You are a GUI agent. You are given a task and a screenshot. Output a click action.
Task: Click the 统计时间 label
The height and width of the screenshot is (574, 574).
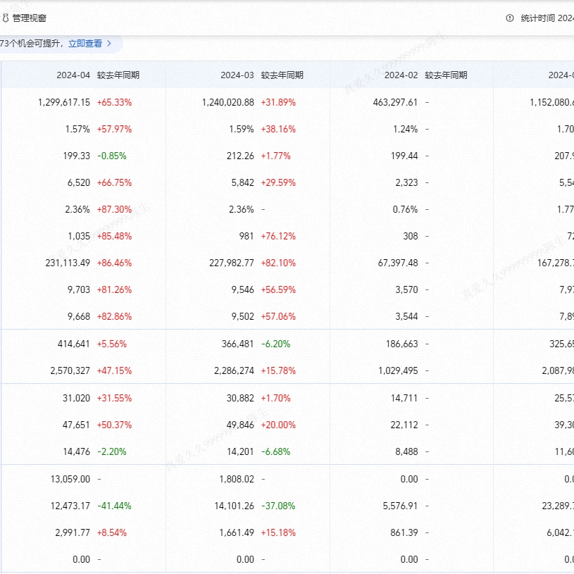pos(538,18)
